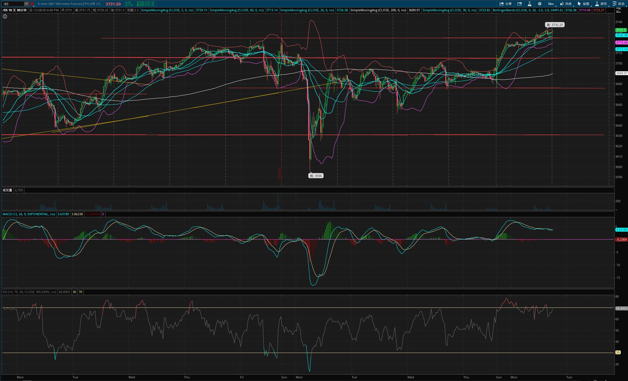This screenshot has width=628, height=381.
Task: Click the RSI 68.8903 axis tag
Action: (x=621, y=308)
